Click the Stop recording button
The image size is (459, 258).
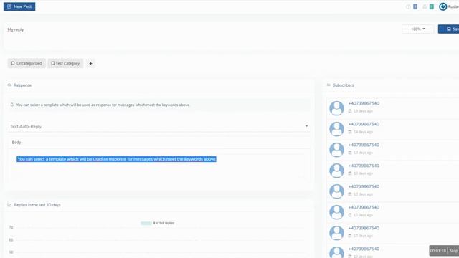pyautogui.click(x=453, y=251)
